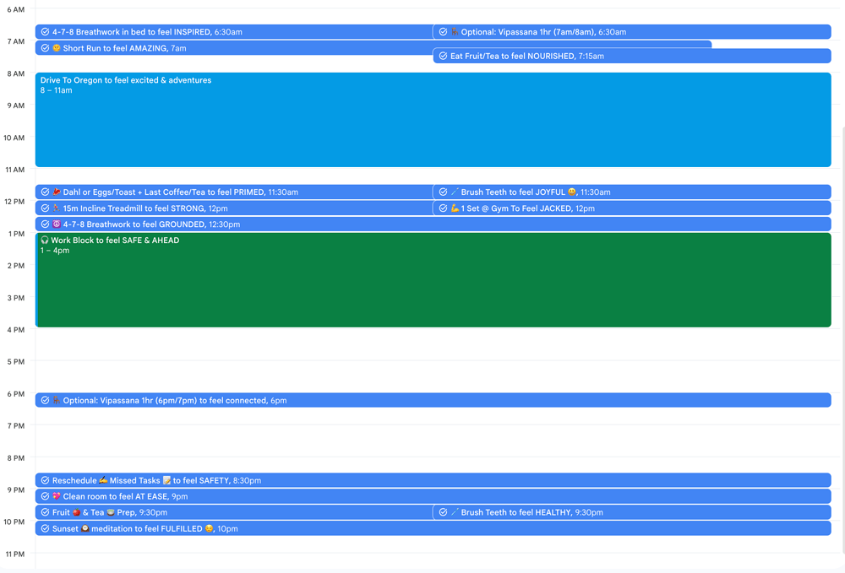Click check icon on Vipassana 6:30am task
Image resolution: width=845 pixels, height=573 pixels.
(443, 32)
